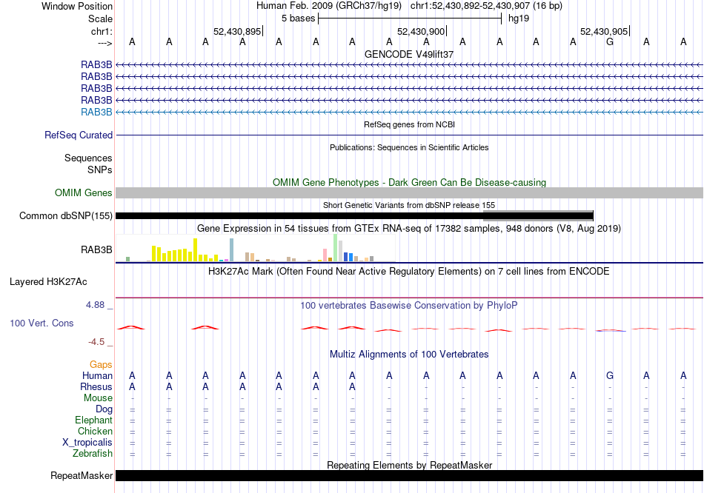Click the 52,430,895 coordinate marker
704x493 pixels.
coord(237,31)
